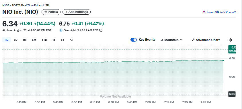This screenshot has width=242, height=109.
Task: Click Volume Not Available text
Action: coord(116,96)
